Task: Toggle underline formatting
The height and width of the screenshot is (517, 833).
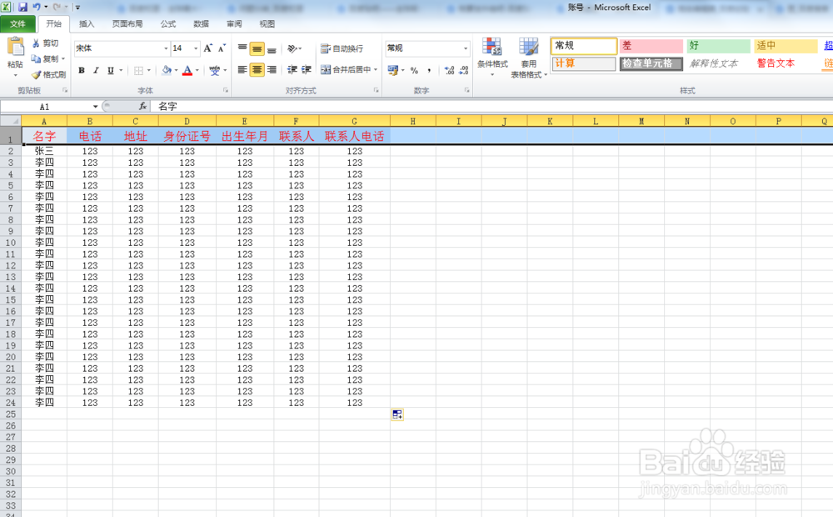Action: pyautogui.click(x=110, y=70)
